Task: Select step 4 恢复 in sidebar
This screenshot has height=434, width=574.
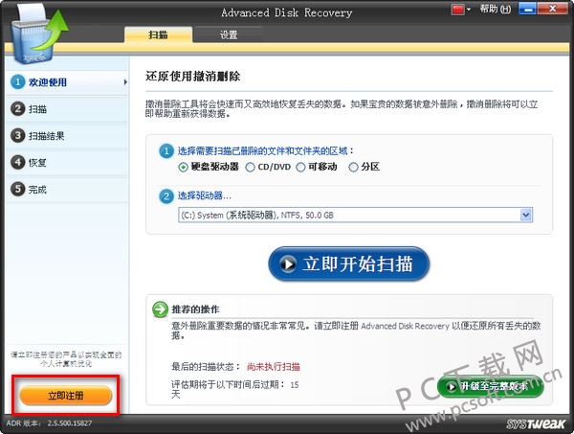Action: click(67, 162)
